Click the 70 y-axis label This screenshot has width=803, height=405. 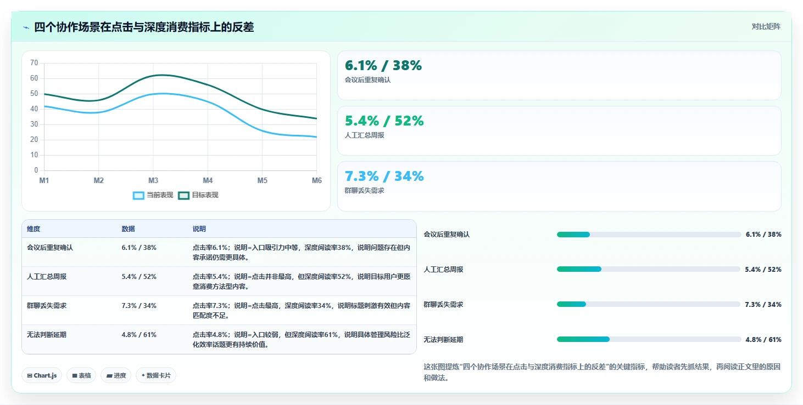point(34,63)
